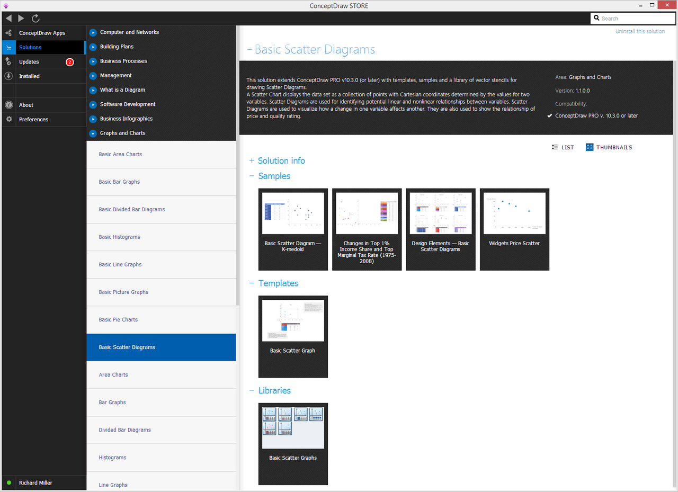Click the About info icon
This screenshot has height=492, width=678.
pyautogui.click(x=8, y=105)
